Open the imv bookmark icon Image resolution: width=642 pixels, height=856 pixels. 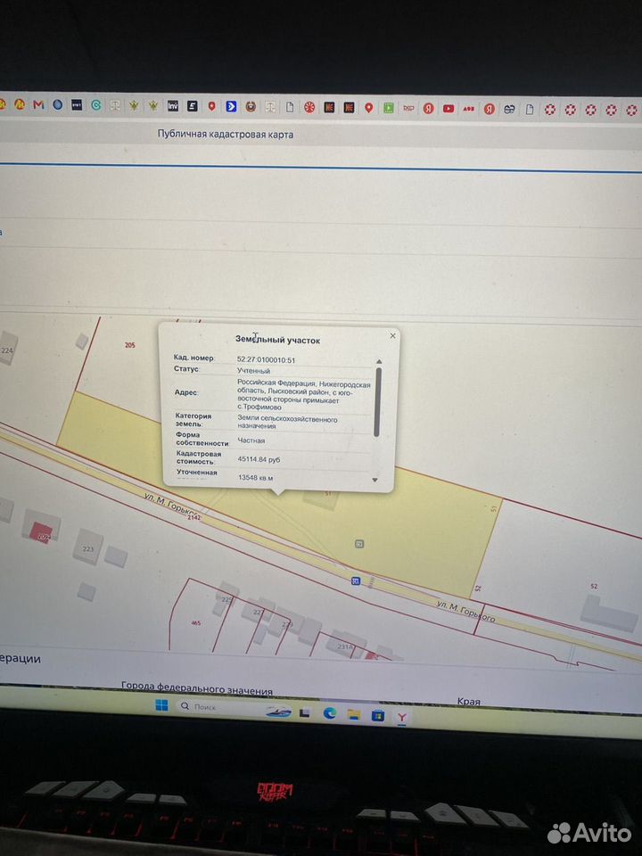tap(172, 106)
